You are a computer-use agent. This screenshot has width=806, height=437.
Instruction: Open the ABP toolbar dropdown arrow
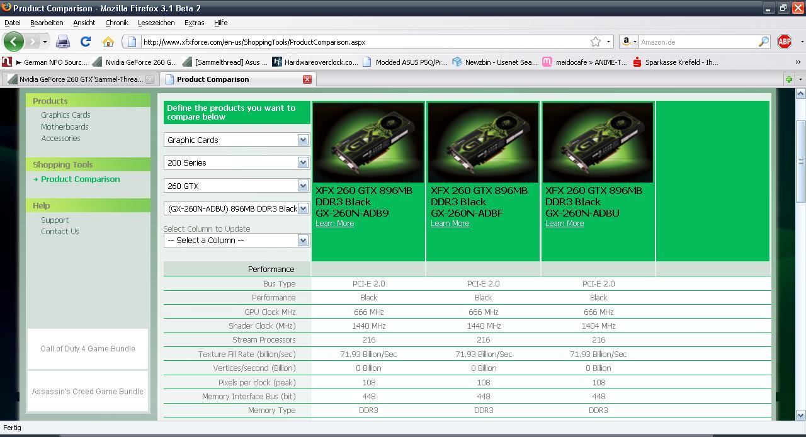(x=802, y=42)
